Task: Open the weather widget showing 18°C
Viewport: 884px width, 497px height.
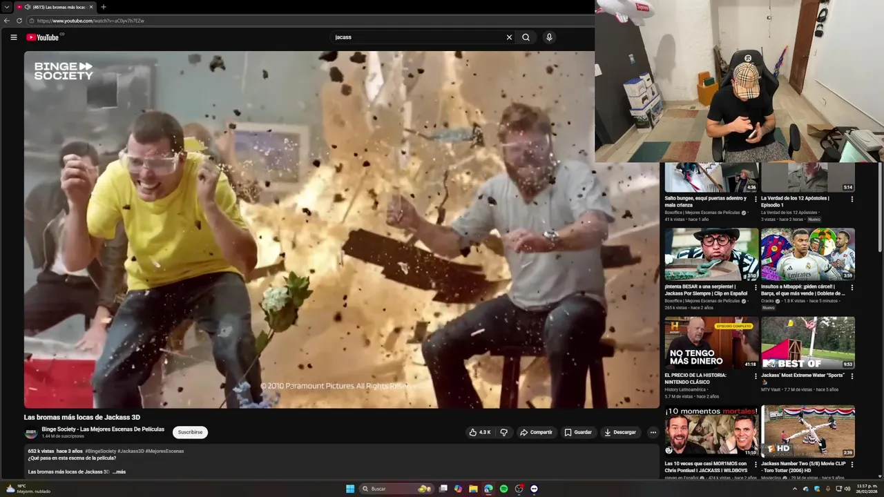Action: [28, 489]
